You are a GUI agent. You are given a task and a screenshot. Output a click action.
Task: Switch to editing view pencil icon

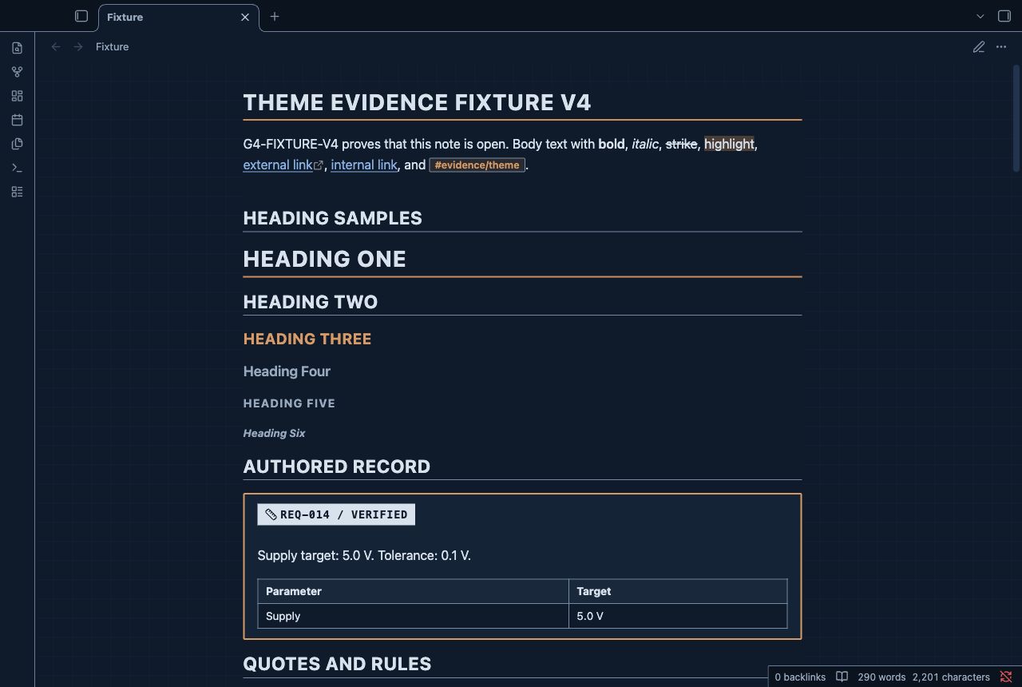tap(979, 47)
